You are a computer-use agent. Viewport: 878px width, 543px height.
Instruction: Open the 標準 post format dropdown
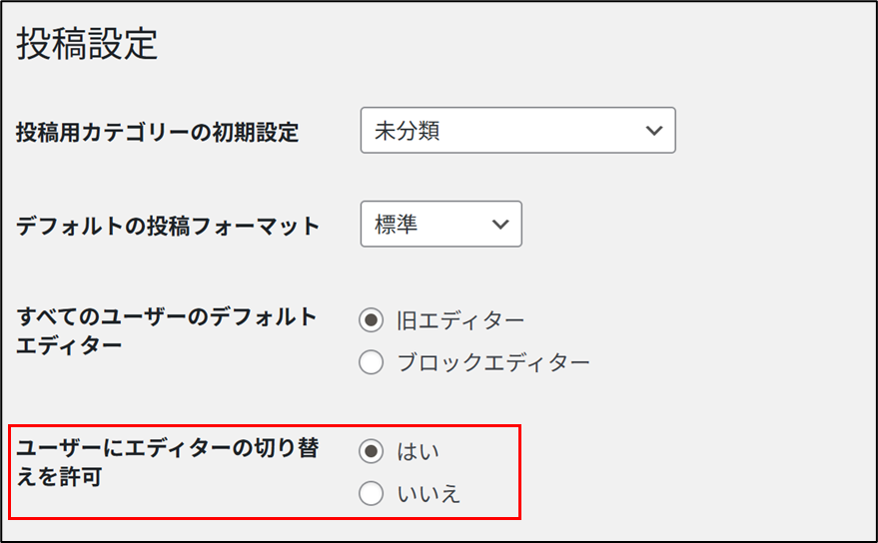coord(440,225)
